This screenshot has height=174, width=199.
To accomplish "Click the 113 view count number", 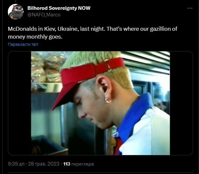I will [x=67, y=164].
